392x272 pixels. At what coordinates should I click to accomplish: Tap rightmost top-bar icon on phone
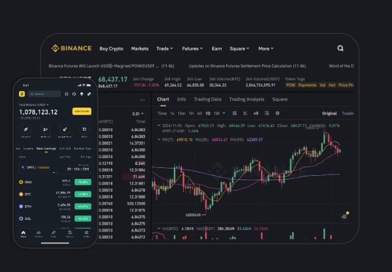pos(89,94)
